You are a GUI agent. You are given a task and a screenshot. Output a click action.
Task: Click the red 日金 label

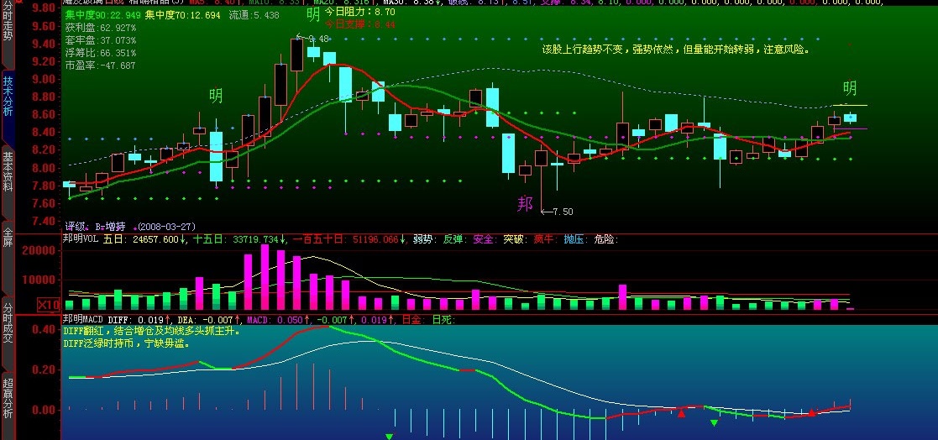click(x=412, y=320)
